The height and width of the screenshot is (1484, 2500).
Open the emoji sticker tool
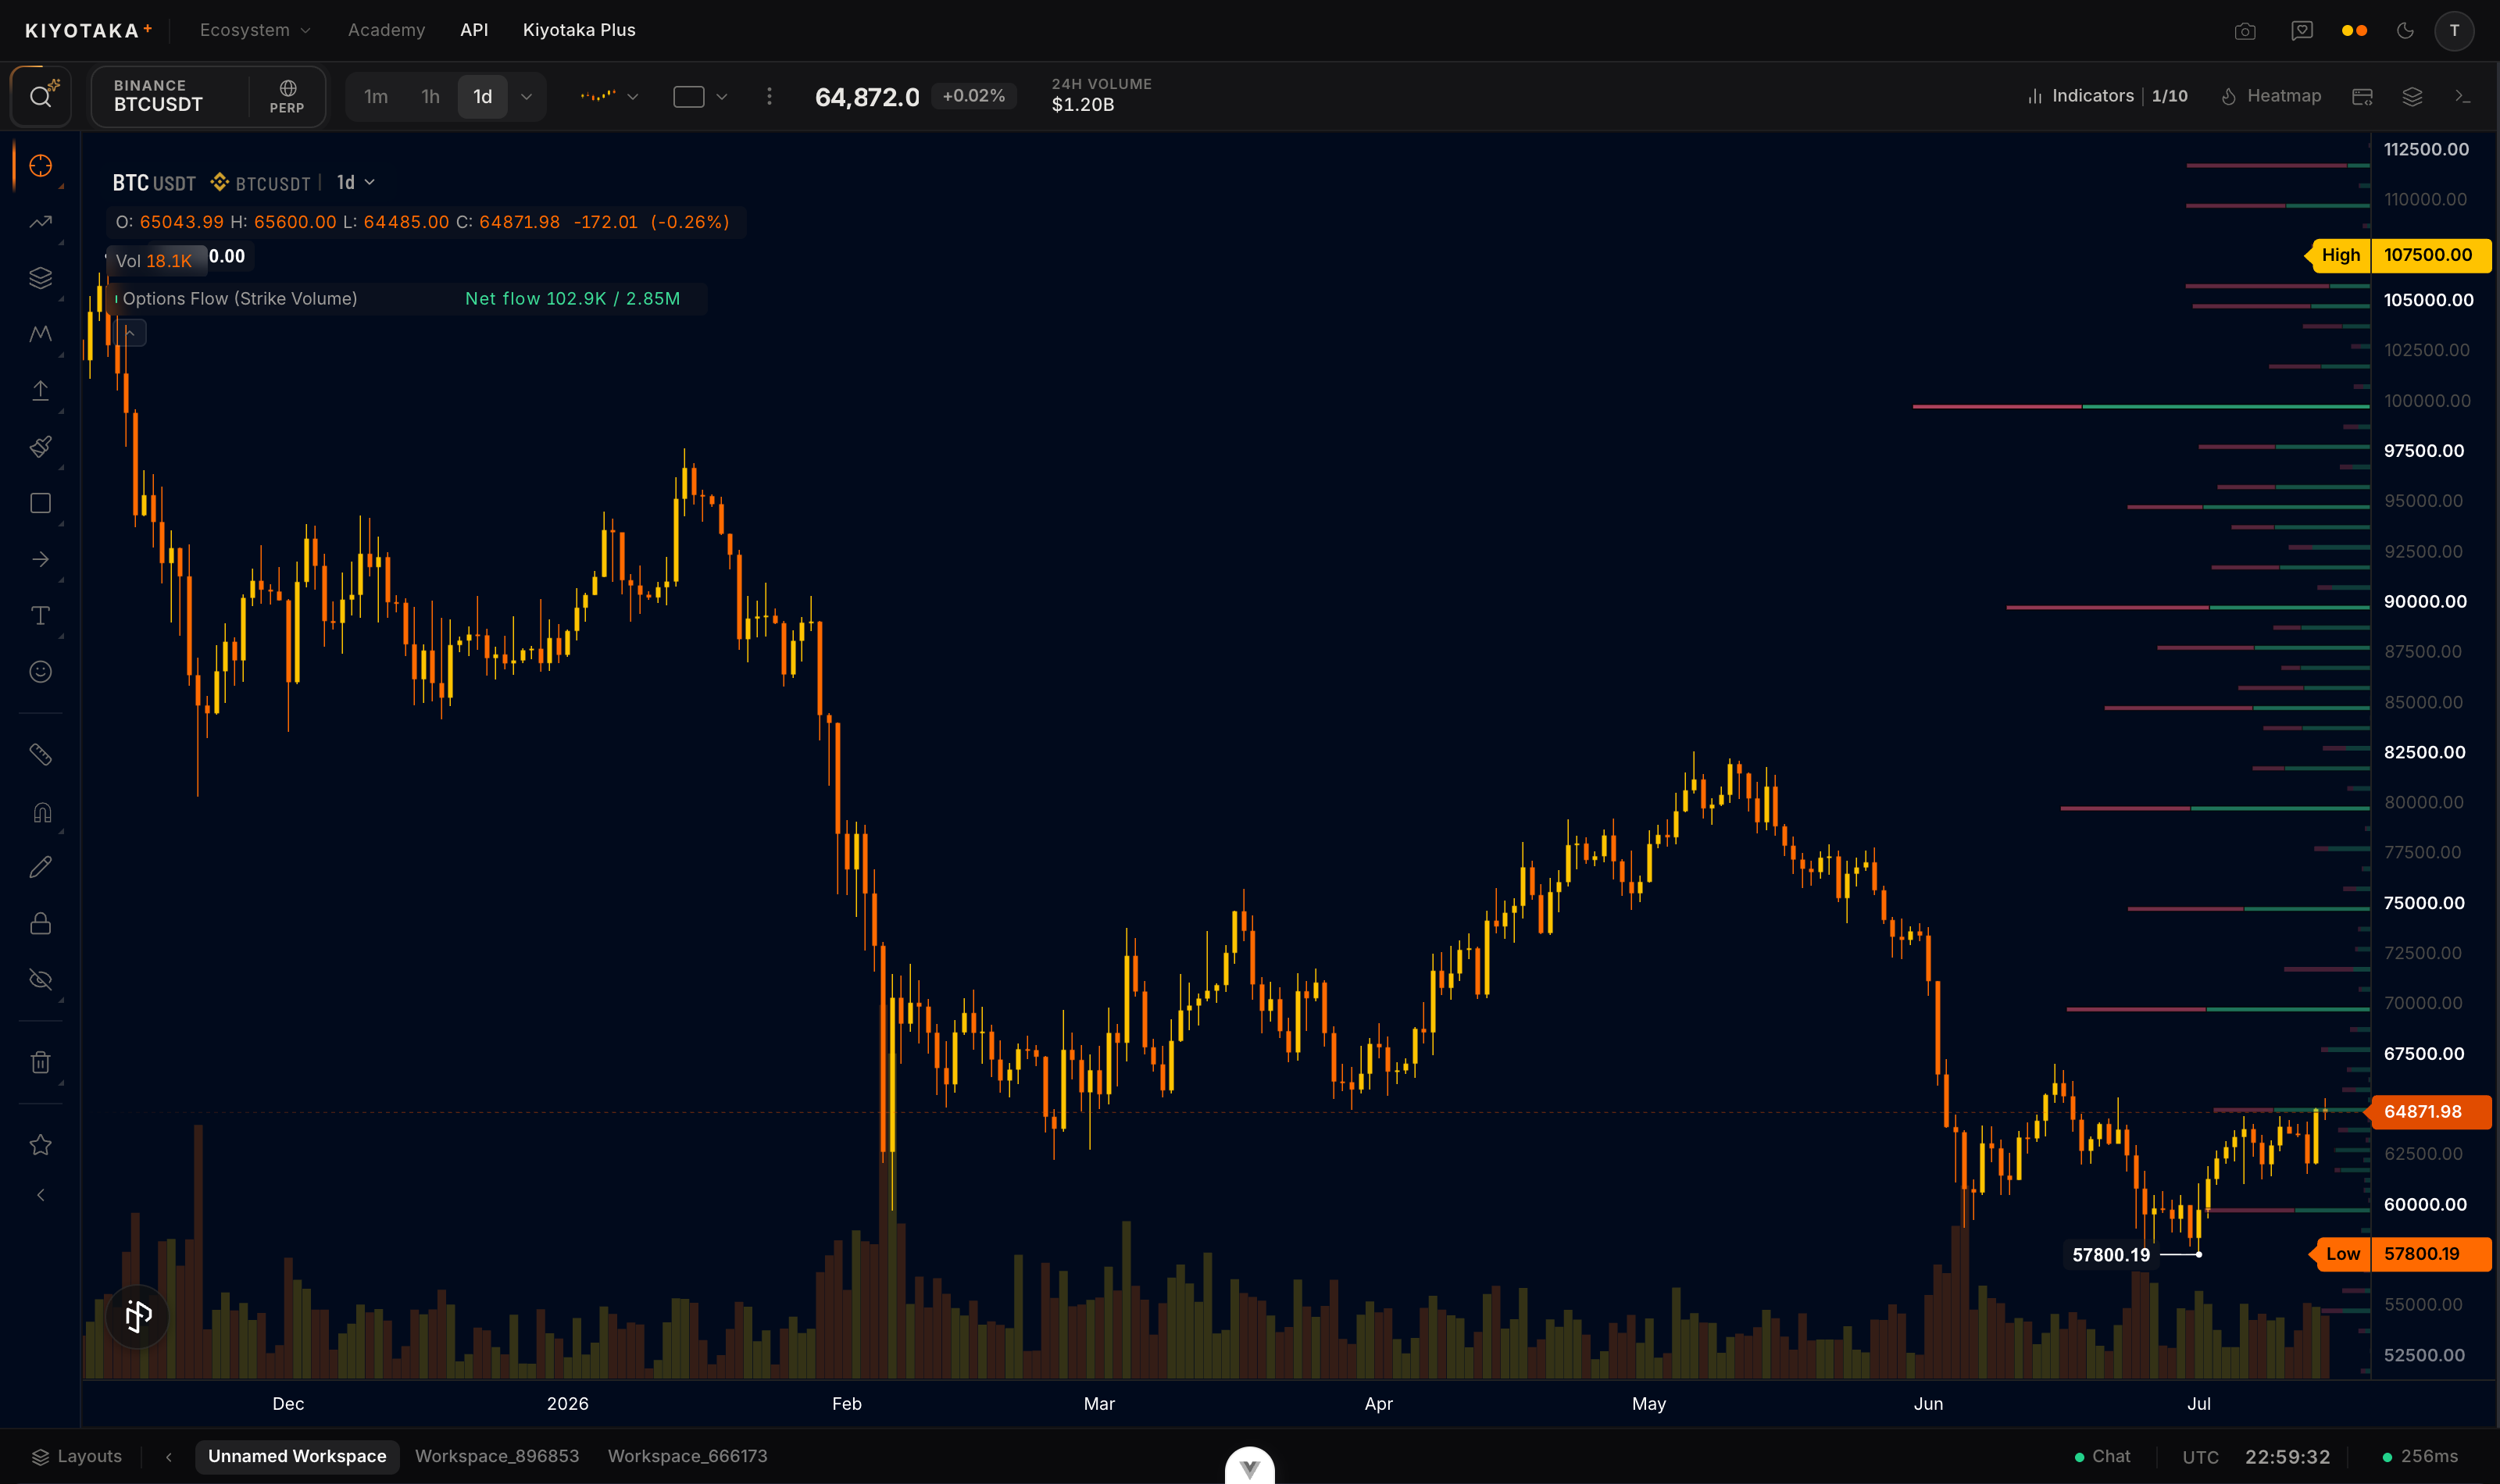click(x=40, y=671)
